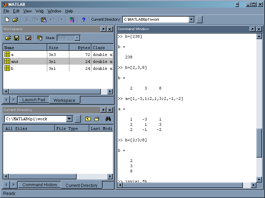Open the View menu

click(27, 11)
